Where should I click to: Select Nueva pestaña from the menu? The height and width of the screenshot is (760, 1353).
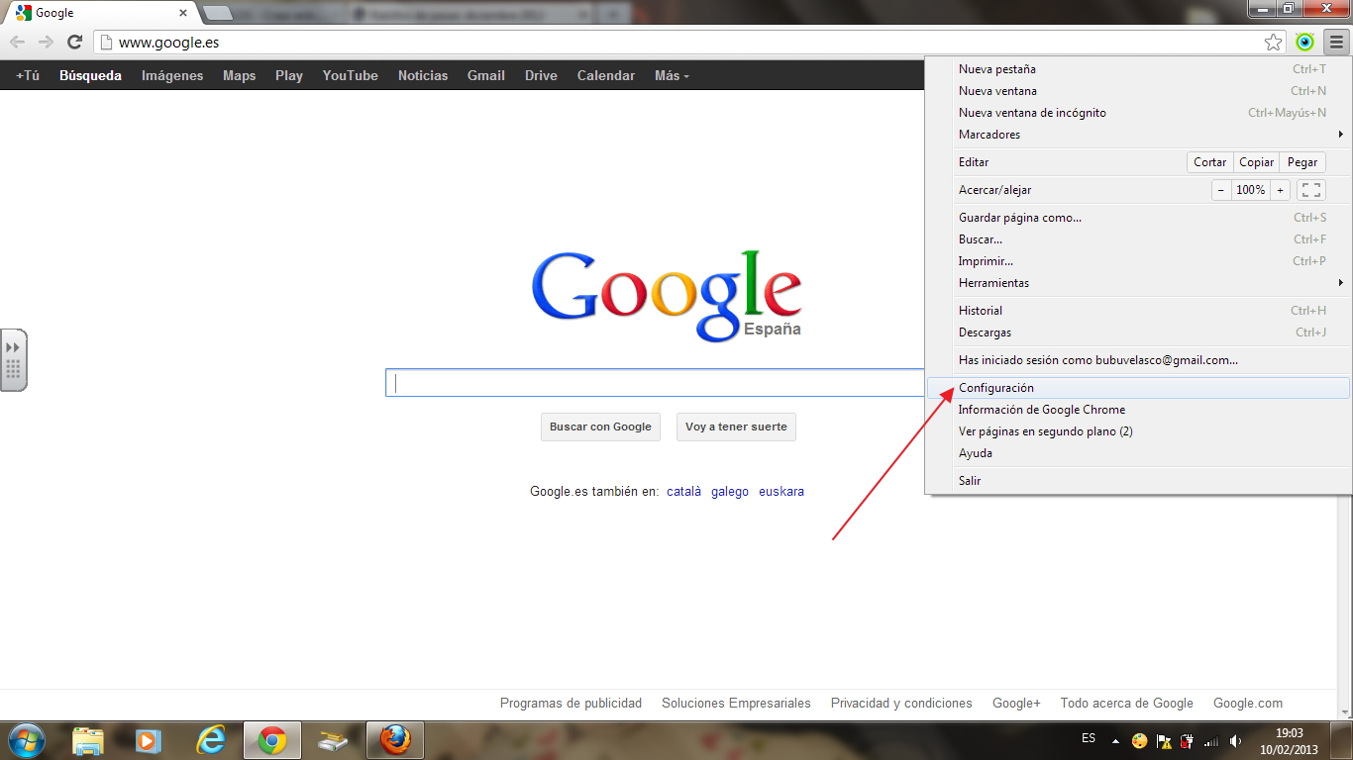[x=1138, y=69]
